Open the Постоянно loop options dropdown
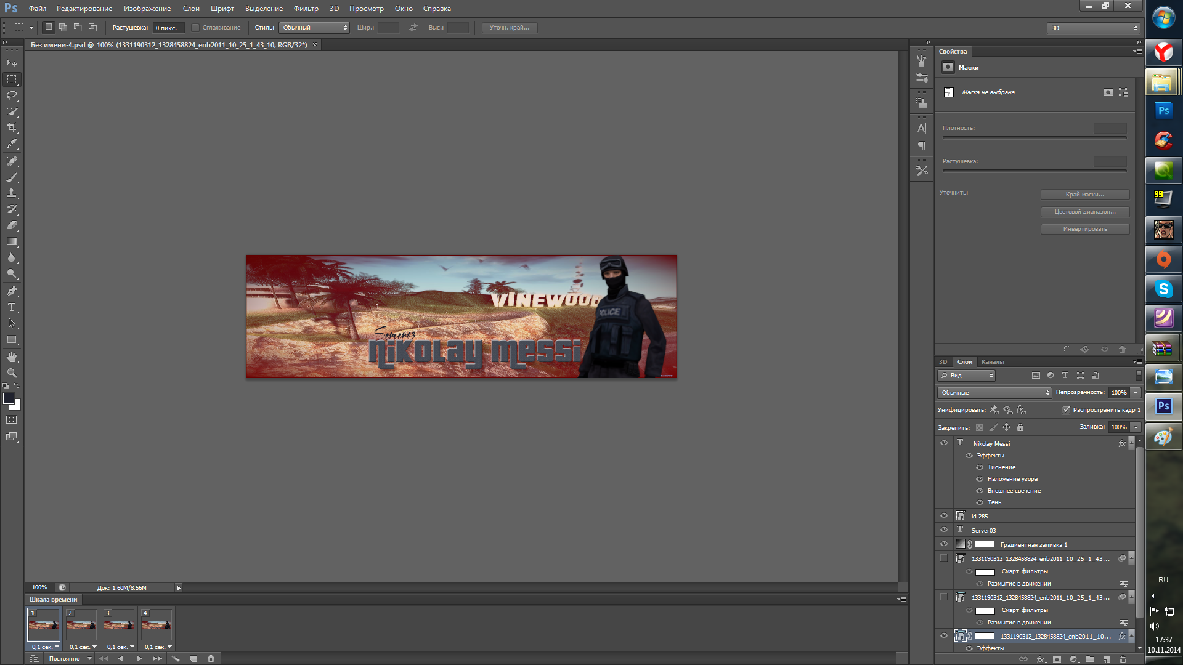This screenshot has height=665, width=1183. [70, 659]
